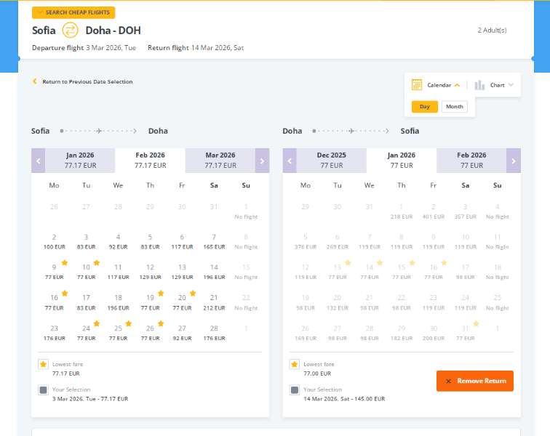Screen dimensions: 550x436
Task: Pick January 29 return at 182 EUR
Action: 402,333
